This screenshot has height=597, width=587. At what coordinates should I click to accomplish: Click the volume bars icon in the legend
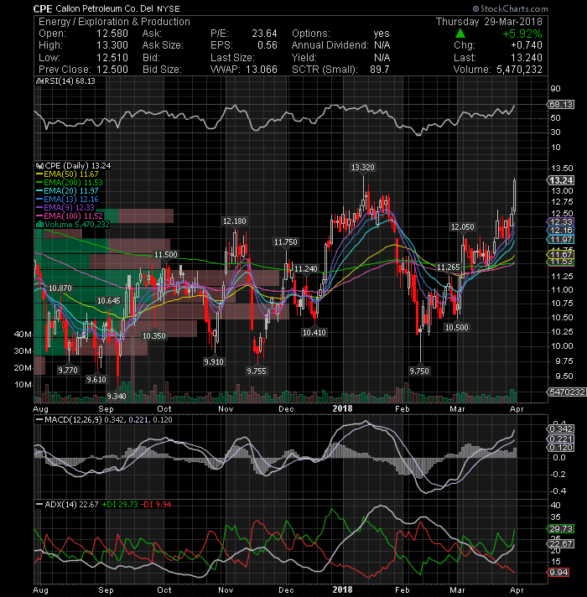(x=39, y=224)
